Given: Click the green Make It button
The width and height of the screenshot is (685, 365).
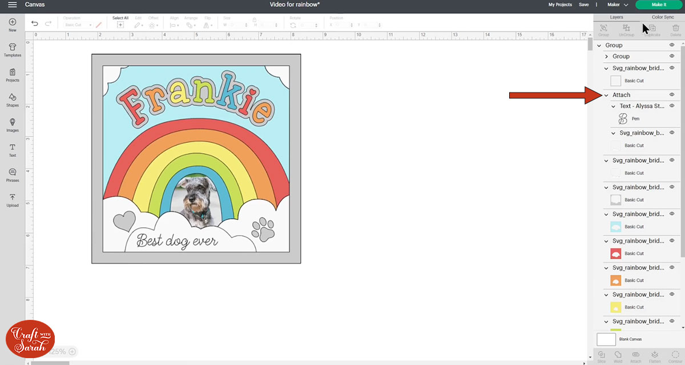Looking at the screenshot, I should click(659, 4).
